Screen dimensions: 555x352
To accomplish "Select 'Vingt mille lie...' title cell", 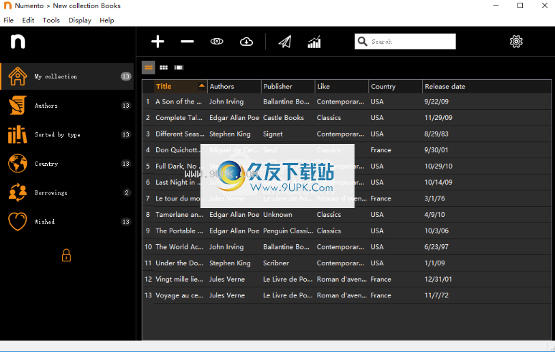I will (x=179, y=280).
